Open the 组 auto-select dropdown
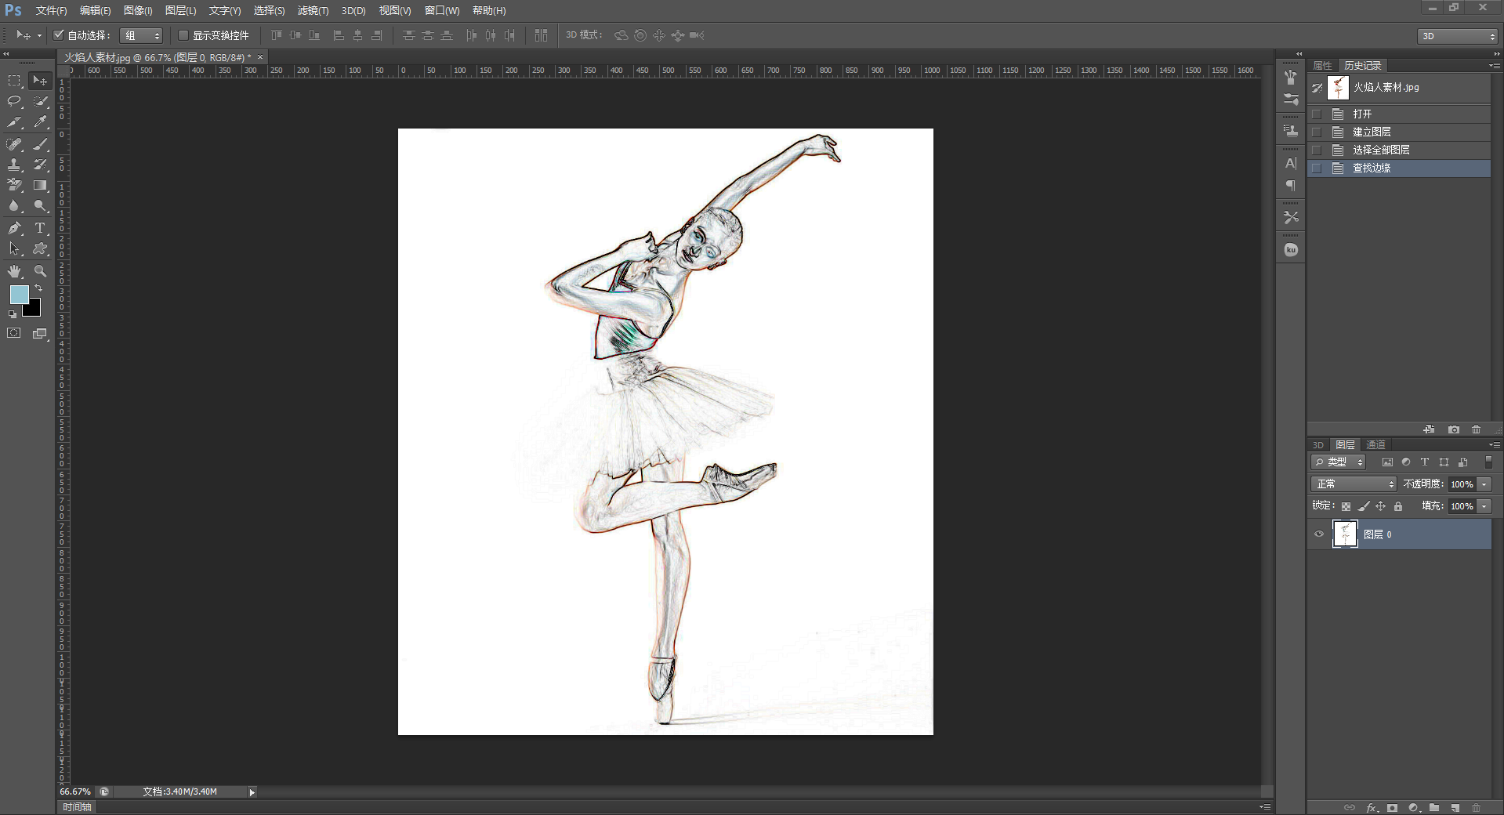Image resolution: width=1504 pixels, height=815 pixels. coord(141,35)
